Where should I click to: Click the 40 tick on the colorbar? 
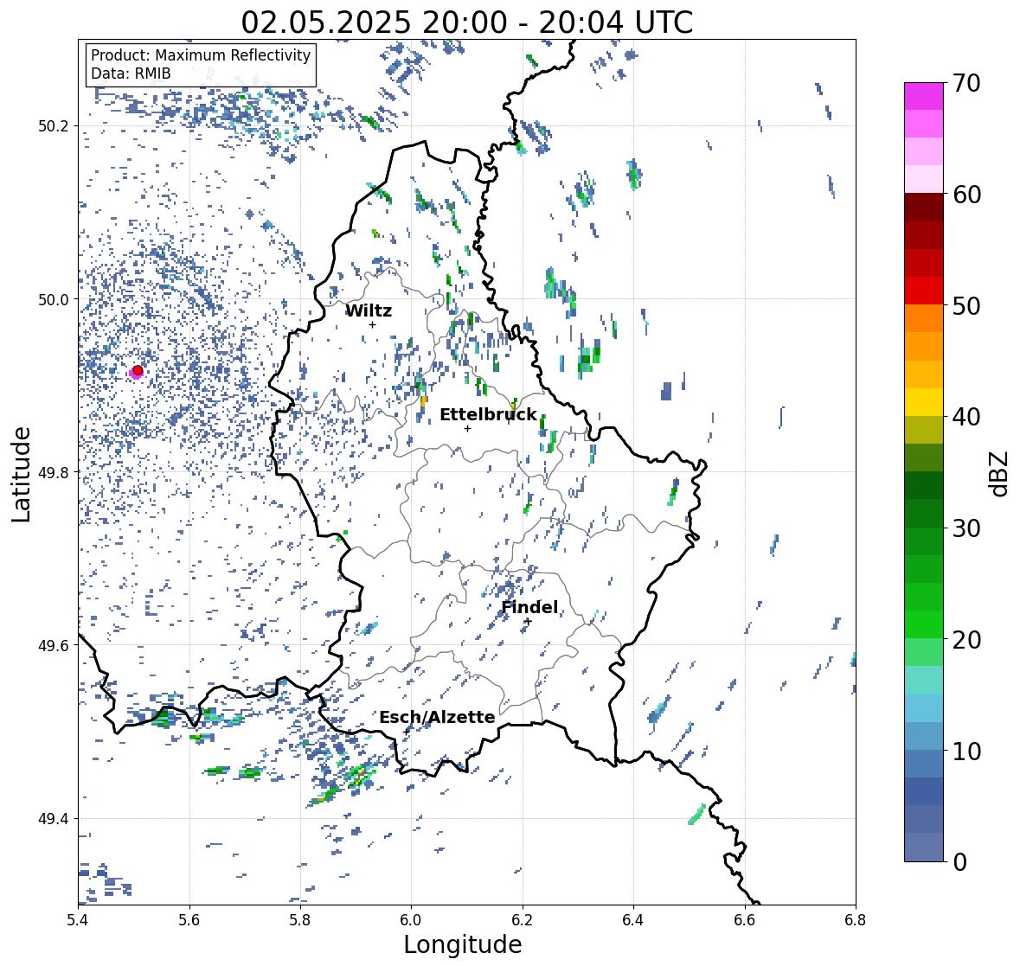click(966, 417)
